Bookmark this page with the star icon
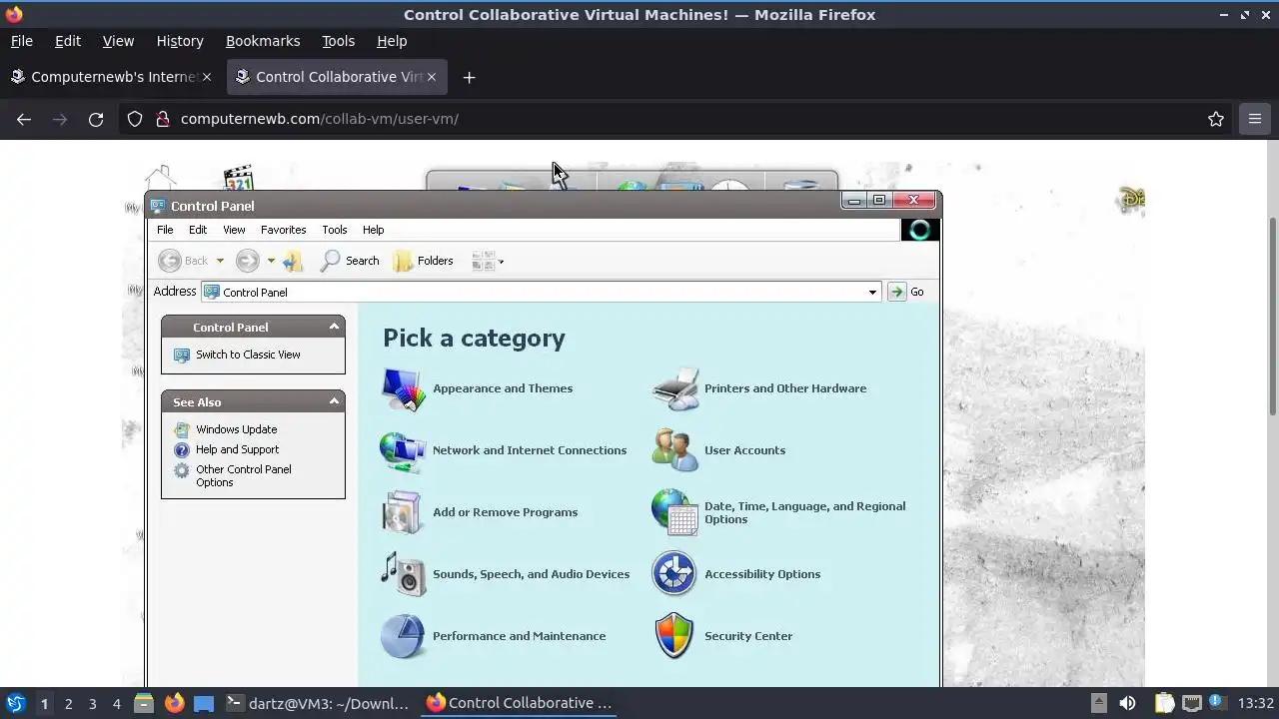The height and width of the screenshot is (719, 1279). pyautogui.click(x=1216, y=119)
